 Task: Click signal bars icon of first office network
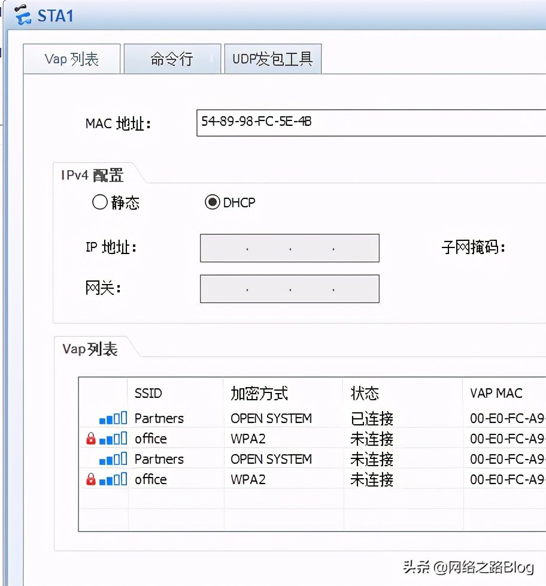pyautogui.click(x=113, y=439)
